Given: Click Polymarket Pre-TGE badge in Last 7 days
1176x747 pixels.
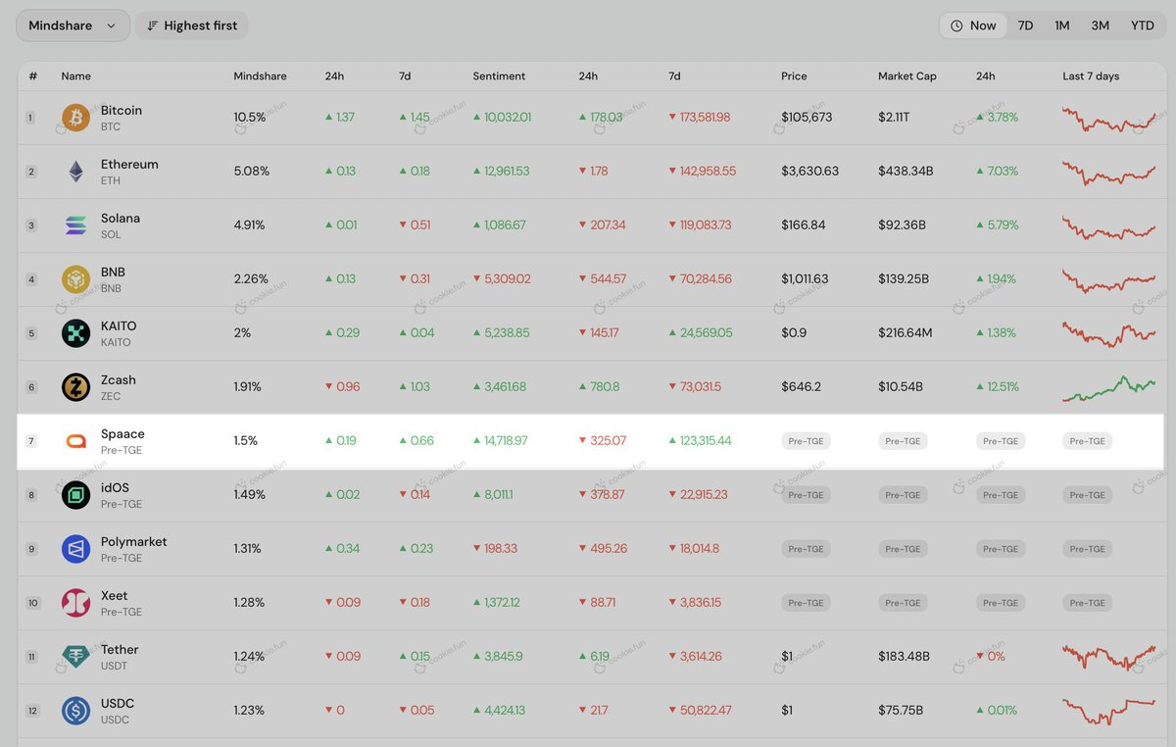Looking at the screenshot, I should pos(1087,549).
